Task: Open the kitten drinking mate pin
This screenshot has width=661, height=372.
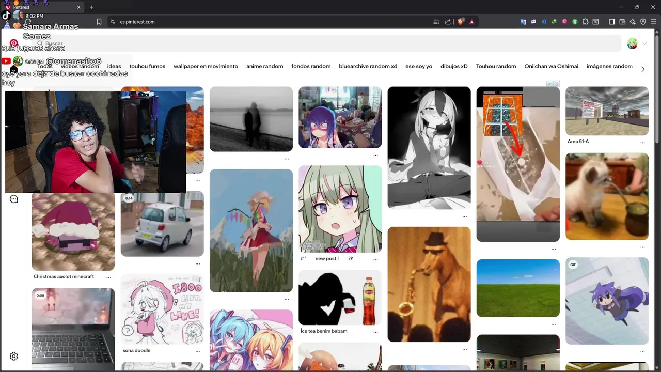Action: click(607, 196)
